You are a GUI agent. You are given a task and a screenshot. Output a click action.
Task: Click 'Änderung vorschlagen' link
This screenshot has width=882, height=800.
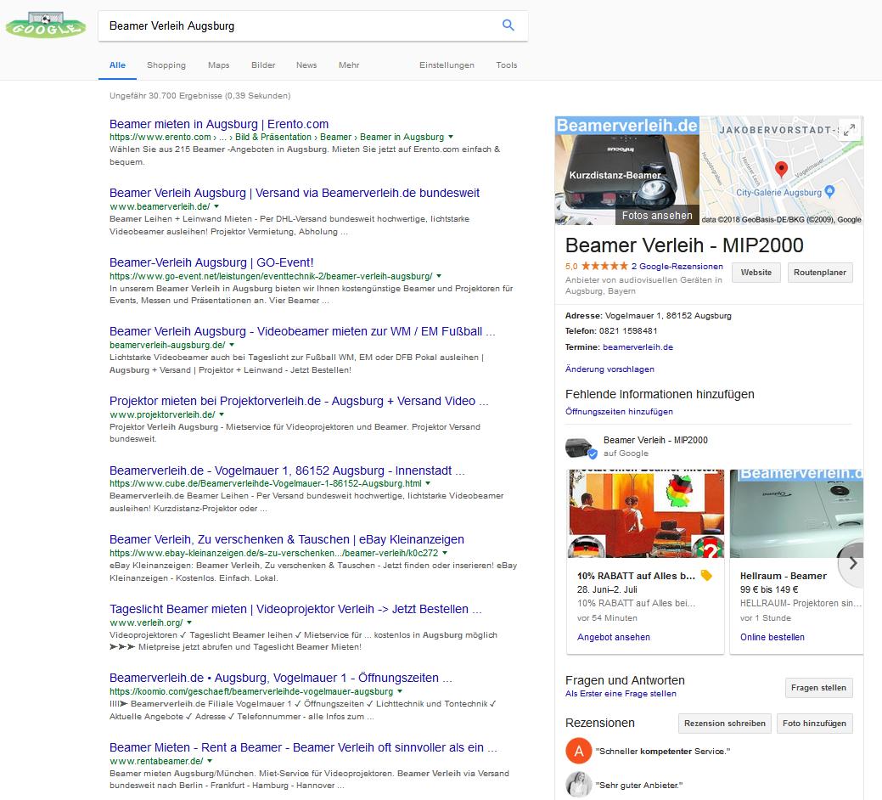(610, 369)
